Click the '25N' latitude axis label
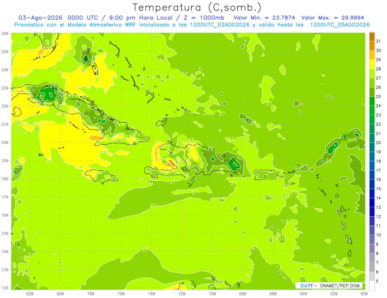Screen dimensions: 387x298 (5, 52)
